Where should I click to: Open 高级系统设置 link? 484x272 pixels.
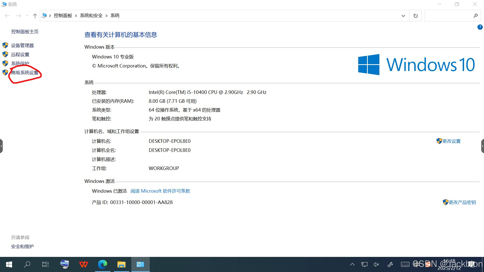pyautogui.click(x=25, y=73)
